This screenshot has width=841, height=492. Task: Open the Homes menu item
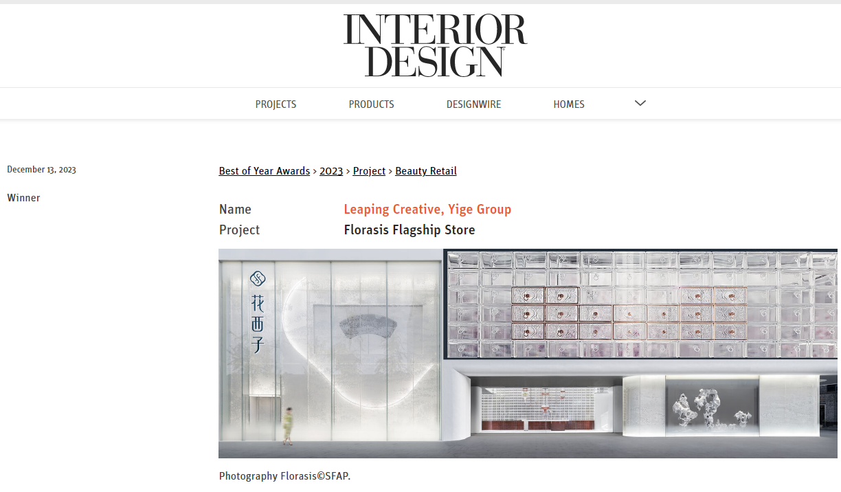tap(569, 104)
